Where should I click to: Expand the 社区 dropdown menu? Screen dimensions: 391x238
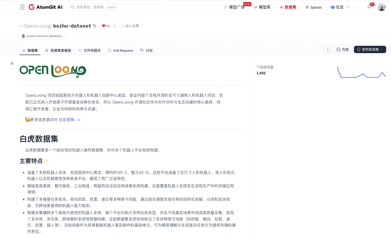tap(340, 7)
